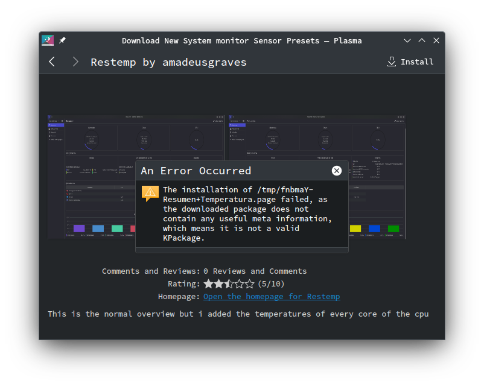
Task: Go back with the left chevron arrow
Action: [x=52, y=62]
